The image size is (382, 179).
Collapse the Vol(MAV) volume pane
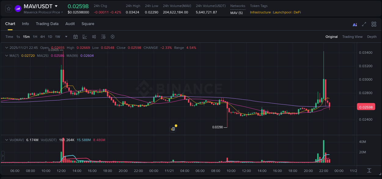pos(6,140)
